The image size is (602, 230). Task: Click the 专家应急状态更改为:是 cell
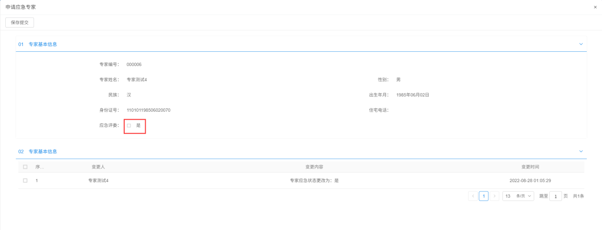(x=315, y=181)
